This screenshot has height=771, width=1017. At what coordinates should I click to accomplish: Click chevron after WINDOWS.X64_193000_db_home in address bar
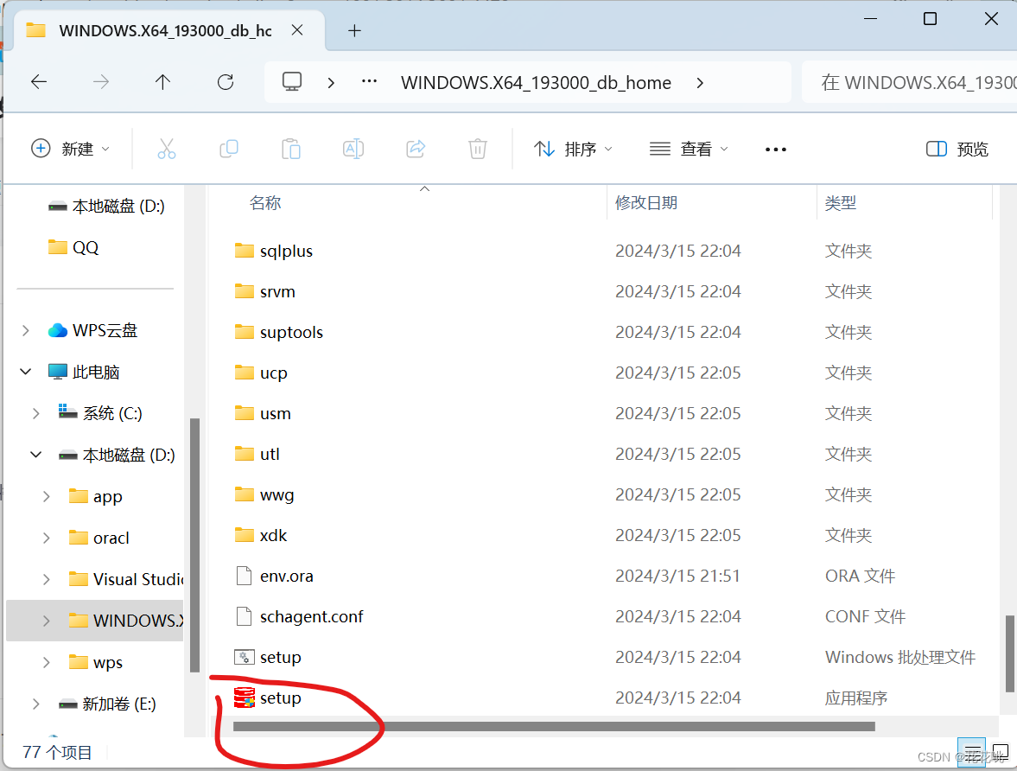[700, 82]
